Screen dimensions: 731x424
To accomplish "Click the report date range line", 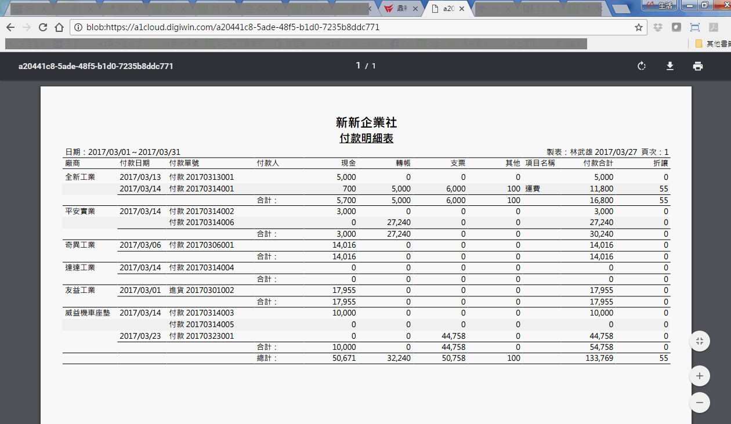I will pos(122,152).
